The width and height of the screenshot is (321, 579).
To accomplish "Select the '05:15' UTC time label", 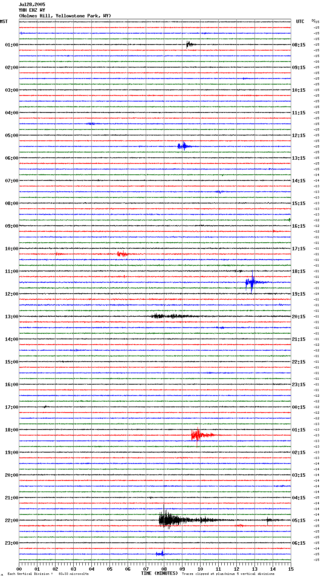I will click(x=299, y=520).
